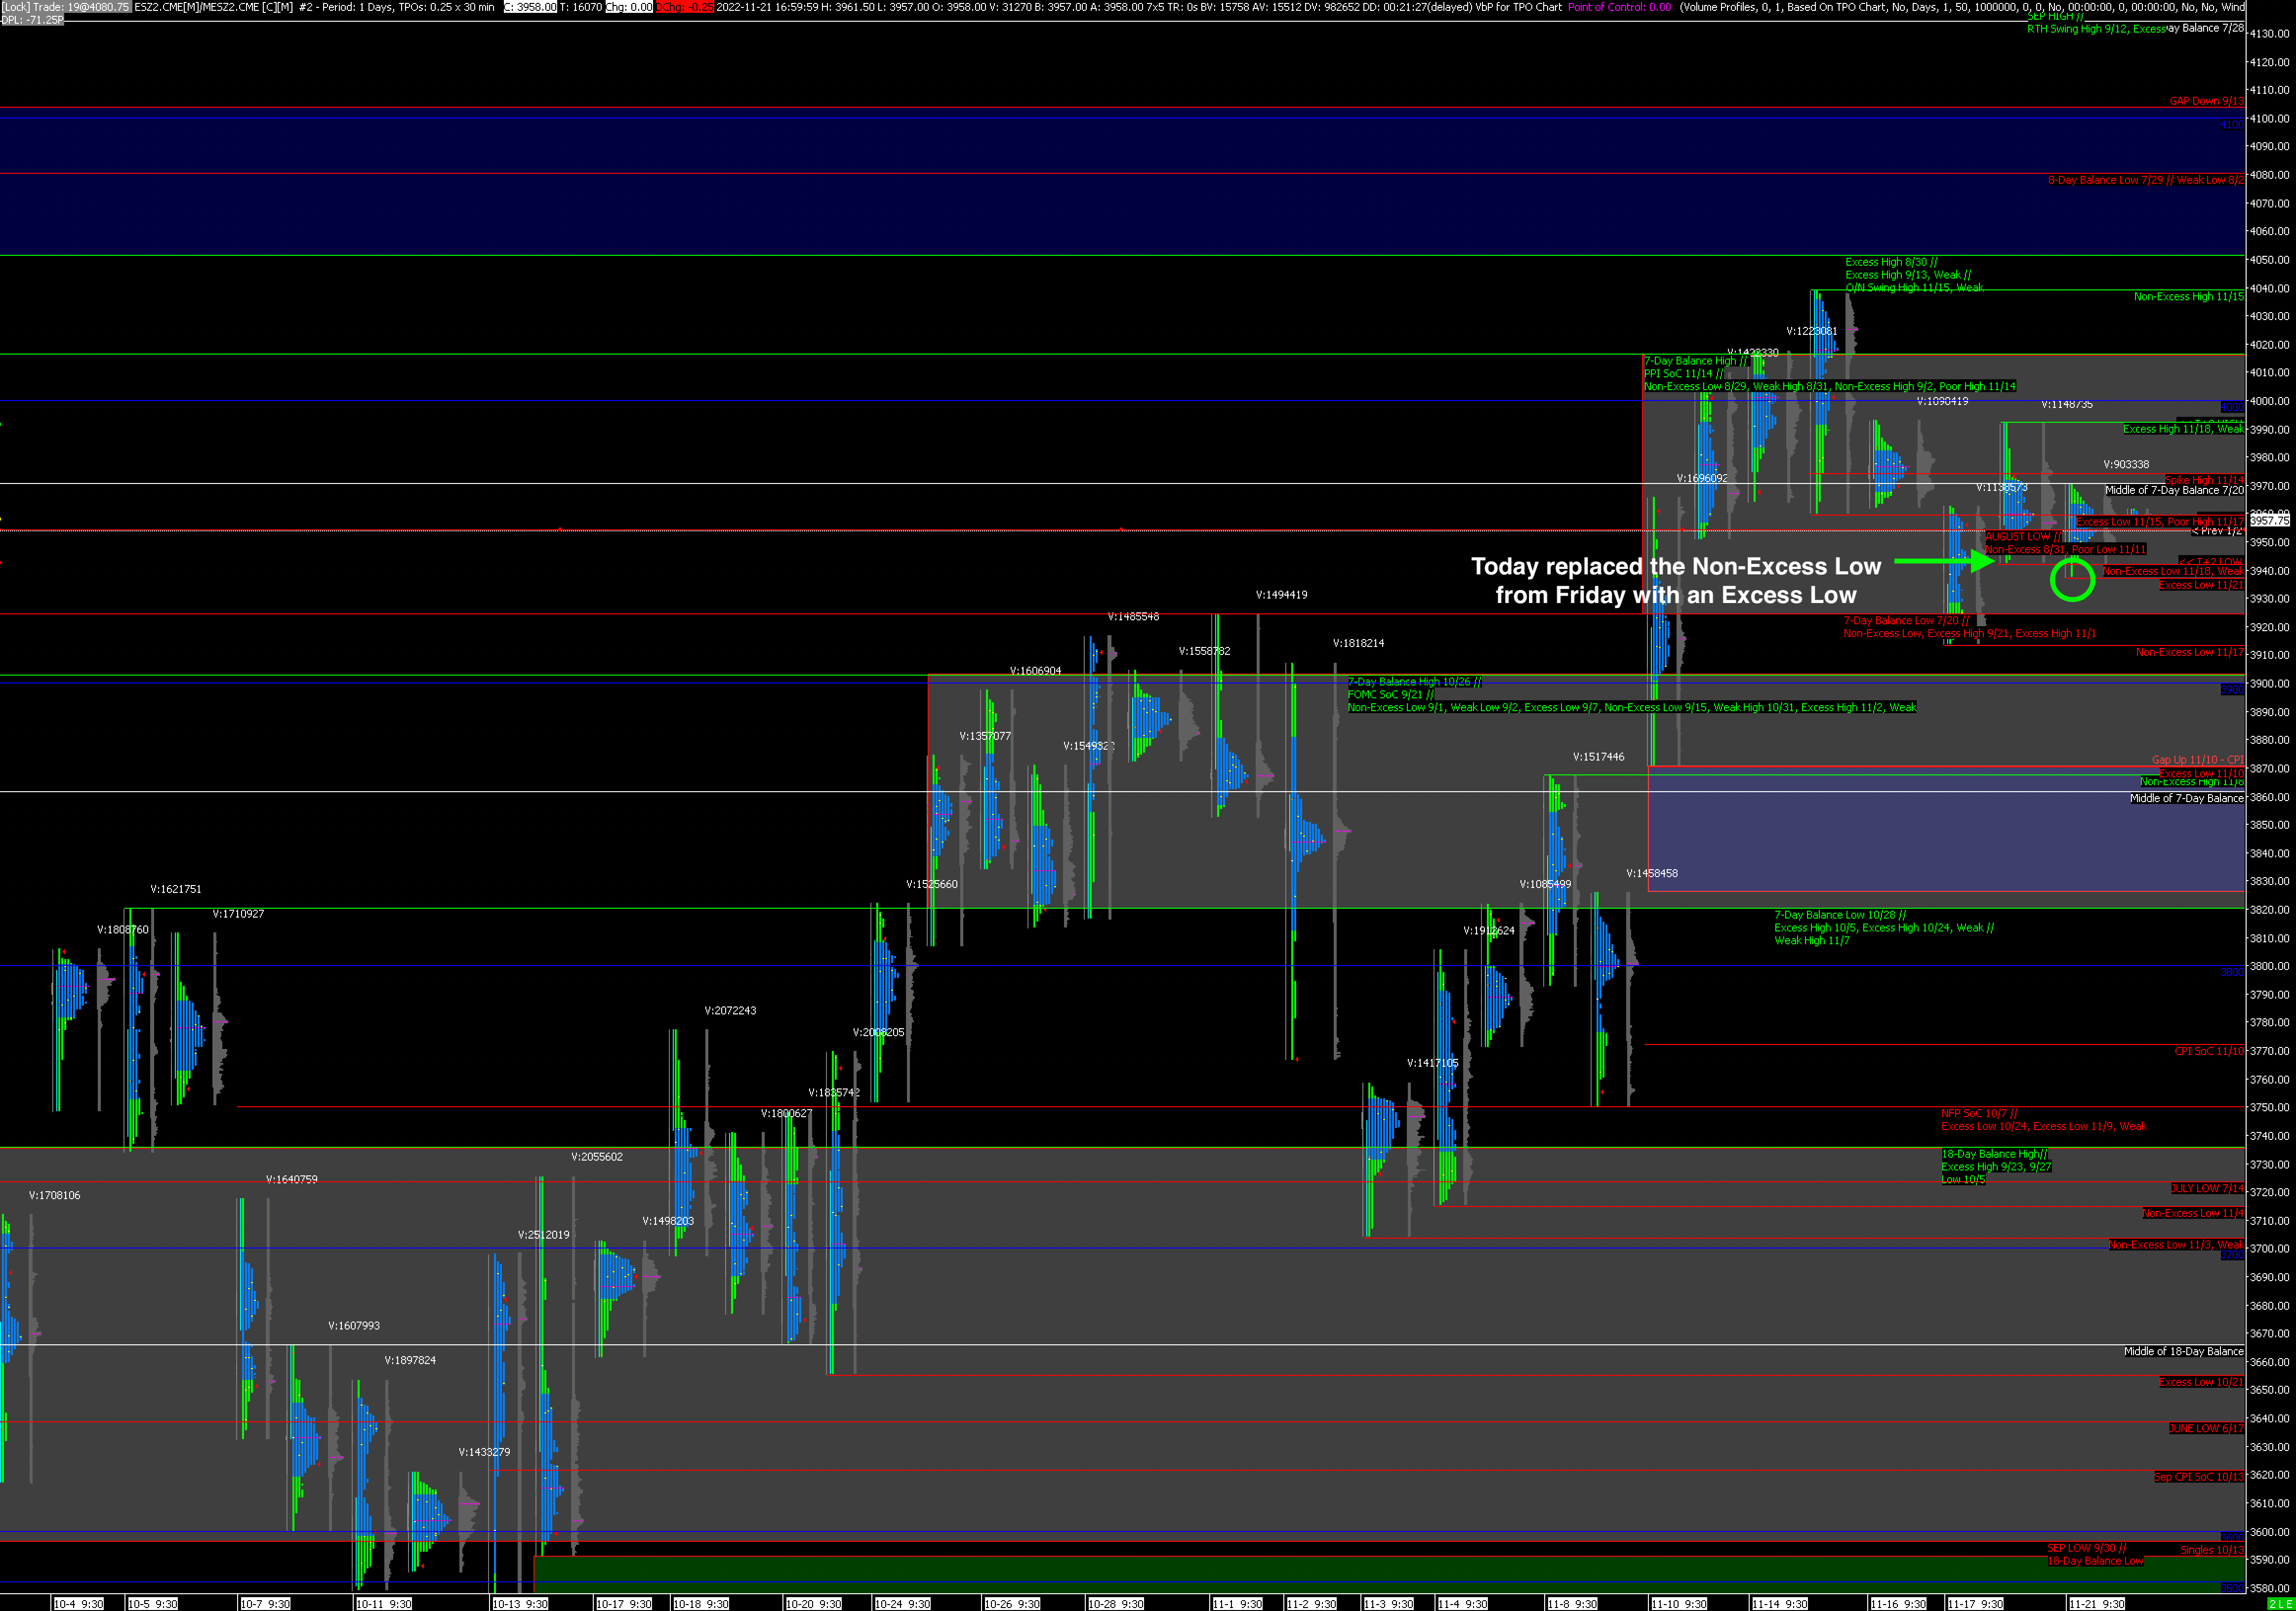Select the 10-13 9:30 date marker

click(520, 1604)
